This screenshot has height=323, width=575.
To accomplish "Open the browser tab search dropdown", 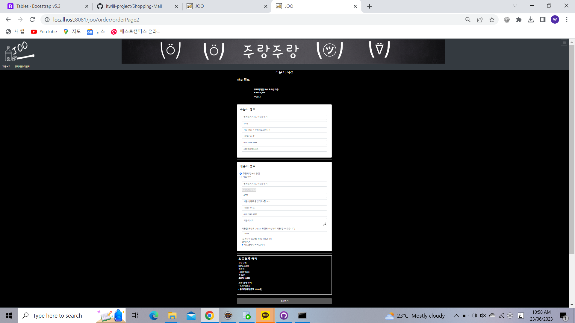I will coord(515,5).
